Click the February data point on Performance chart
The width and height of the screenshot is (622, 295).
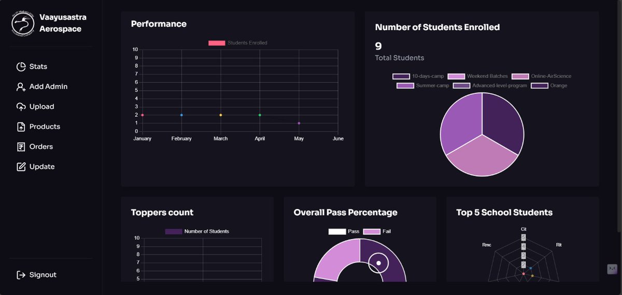(x=181, y=115)
